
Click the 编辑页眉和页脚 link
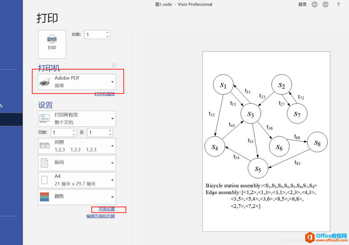pos(100,216)
